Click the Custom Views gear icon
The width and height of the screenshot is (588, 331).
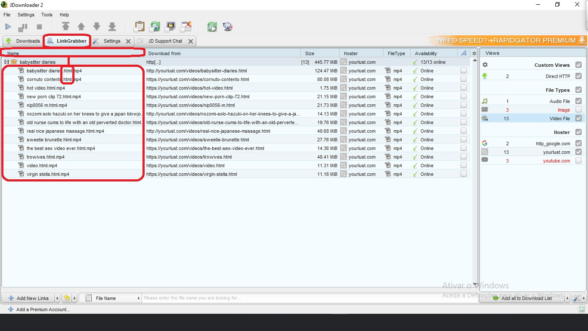[x=485, y=65]
